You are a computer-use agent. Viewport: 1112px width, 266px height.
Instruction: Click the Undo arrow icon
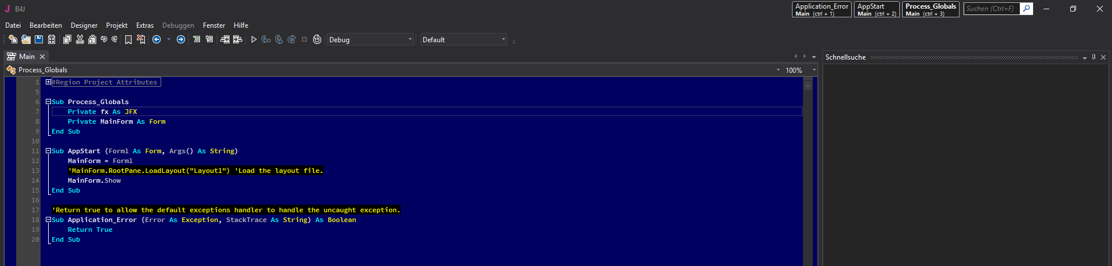104,39
